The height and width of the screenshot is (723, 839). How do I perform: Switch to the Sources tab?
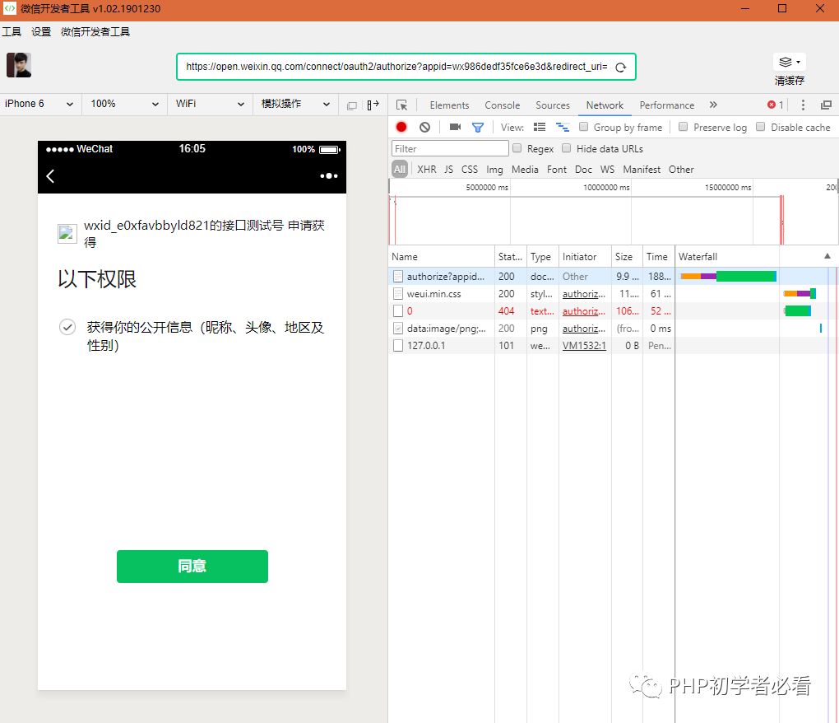pos(552,105)
